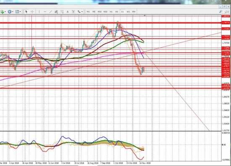Expand the indicators list dropdown arrow
This screenshot has width=231, height=166.
[5, 12]
